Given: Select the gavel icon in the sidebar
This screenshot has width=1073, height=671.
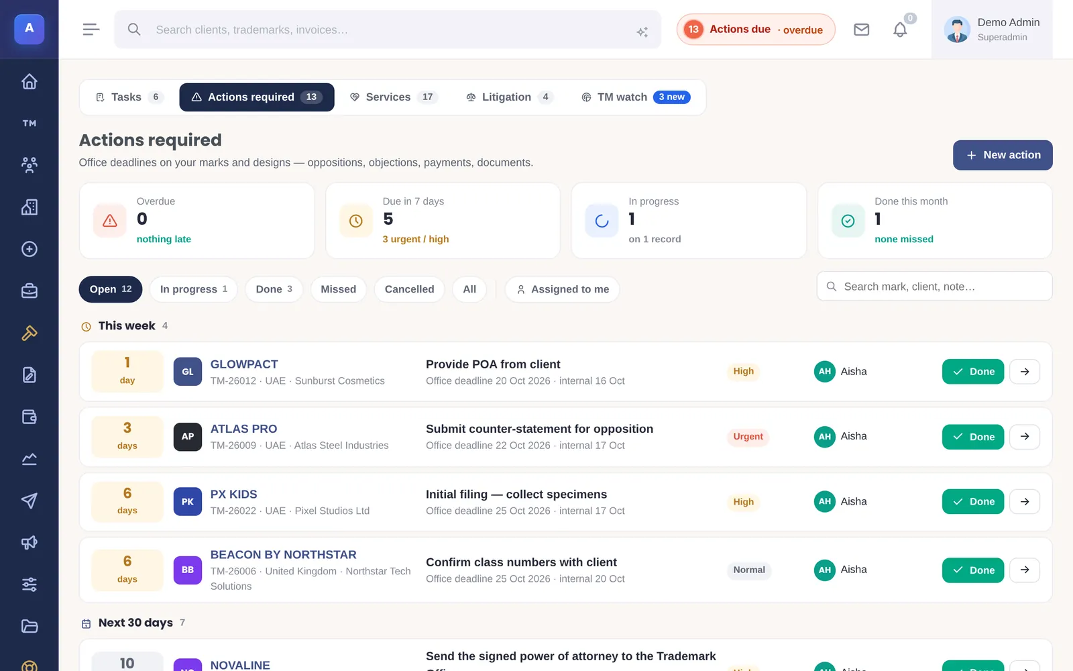Looking at the screenshot, I should pyautogui.click(x=29, y=333).
